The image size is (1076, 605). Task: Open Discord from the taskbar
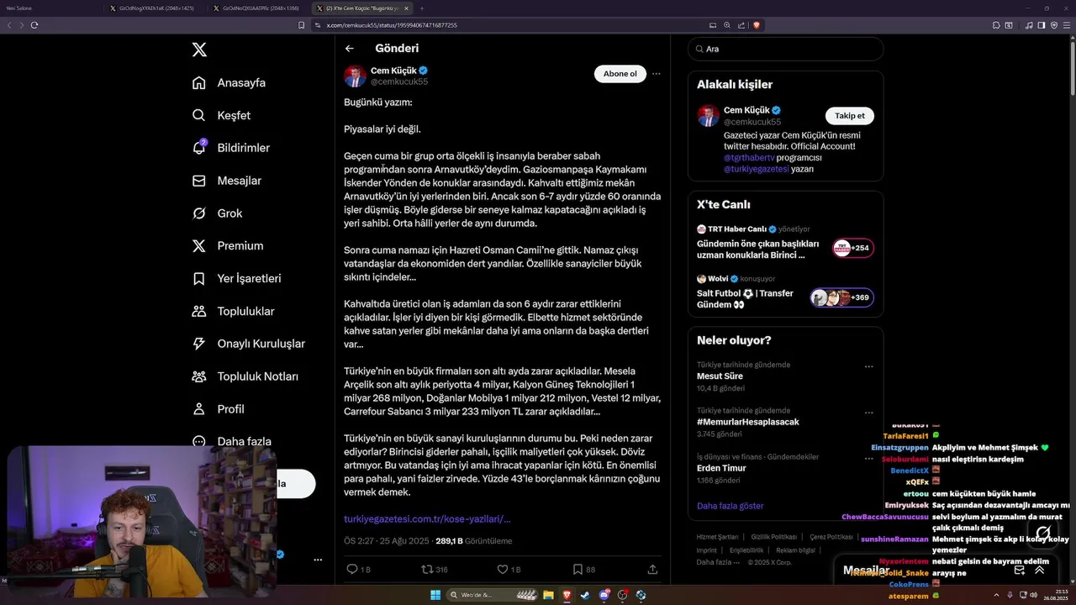[604, 595]
